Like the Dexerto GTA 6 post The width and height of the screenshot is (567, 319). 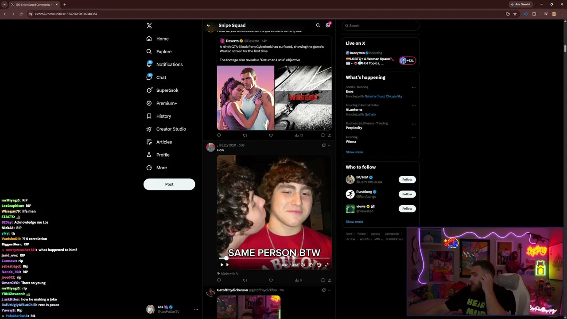[x=271, y=135]
